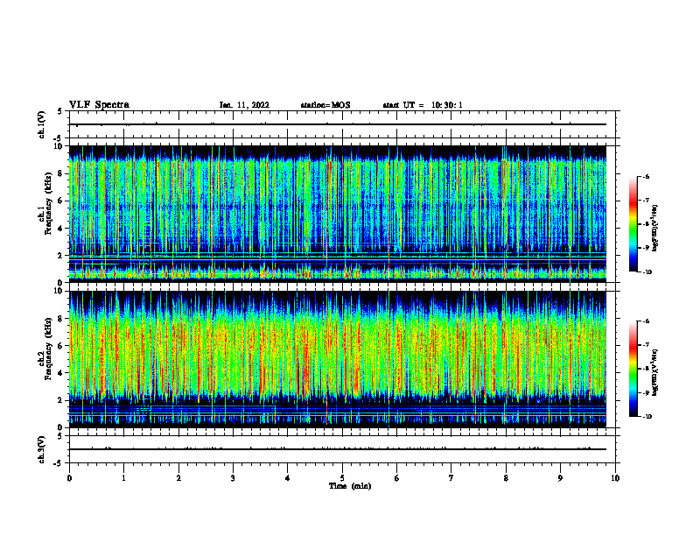Click the "8" kHz tick of ch.1 frequency axis
The width and height of the screenshot is (693, 536).
tap(61, 173)
